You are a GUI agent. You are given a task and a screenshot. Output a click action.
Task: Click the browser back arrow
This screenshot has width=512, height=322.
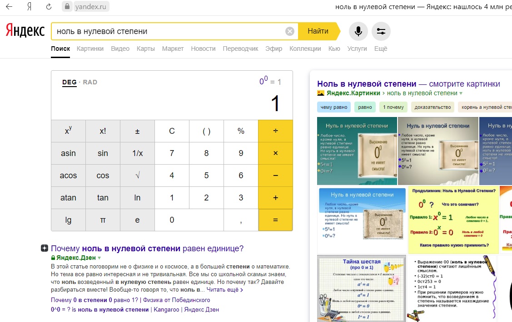click(x=9, y=7)
